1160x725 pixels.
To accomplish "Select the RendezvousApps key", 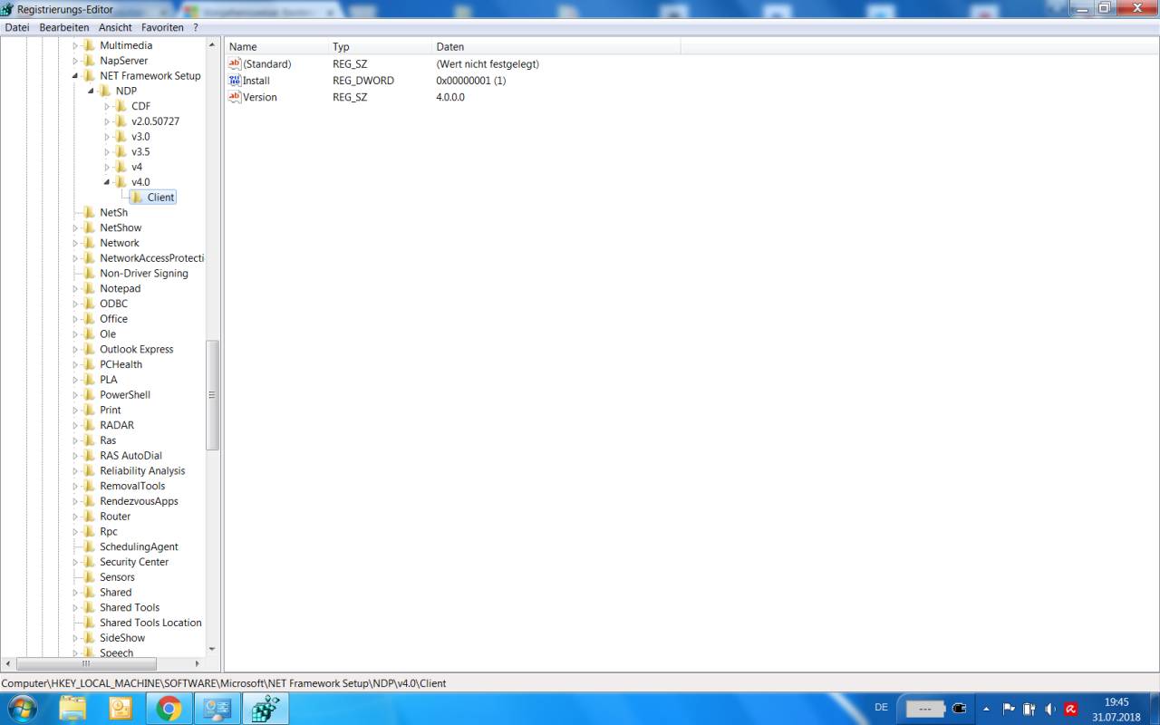I will pos(140,502).
